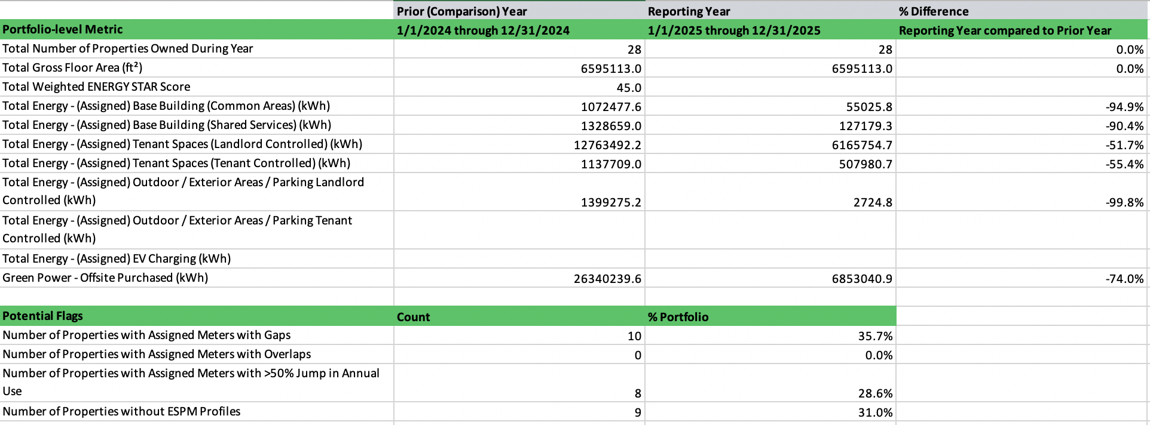Select the -94.9% difference cell
1150x425 pixels.
[1023, 106]
